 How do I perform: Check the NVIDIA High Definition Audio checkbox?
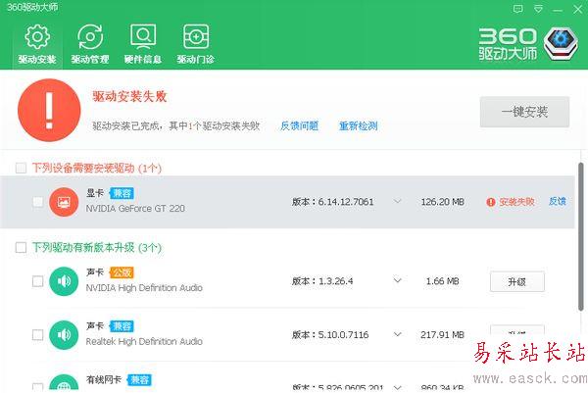[37, 281]
